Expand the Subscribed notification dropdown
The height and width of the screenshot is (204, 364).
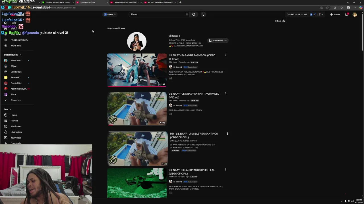coord(218,41)
